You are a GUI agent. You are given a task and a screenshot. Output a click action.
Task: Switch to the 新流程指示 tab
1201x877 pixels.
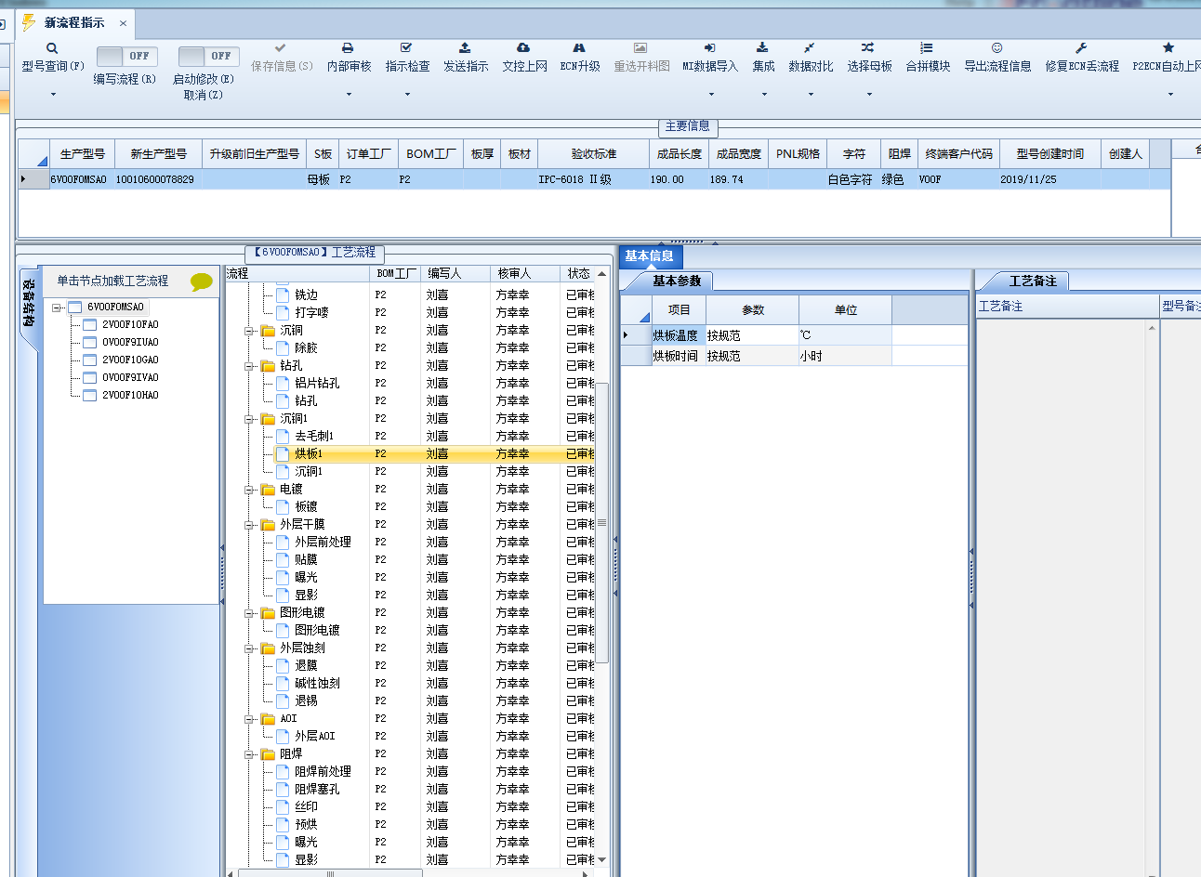click(74, 22)
